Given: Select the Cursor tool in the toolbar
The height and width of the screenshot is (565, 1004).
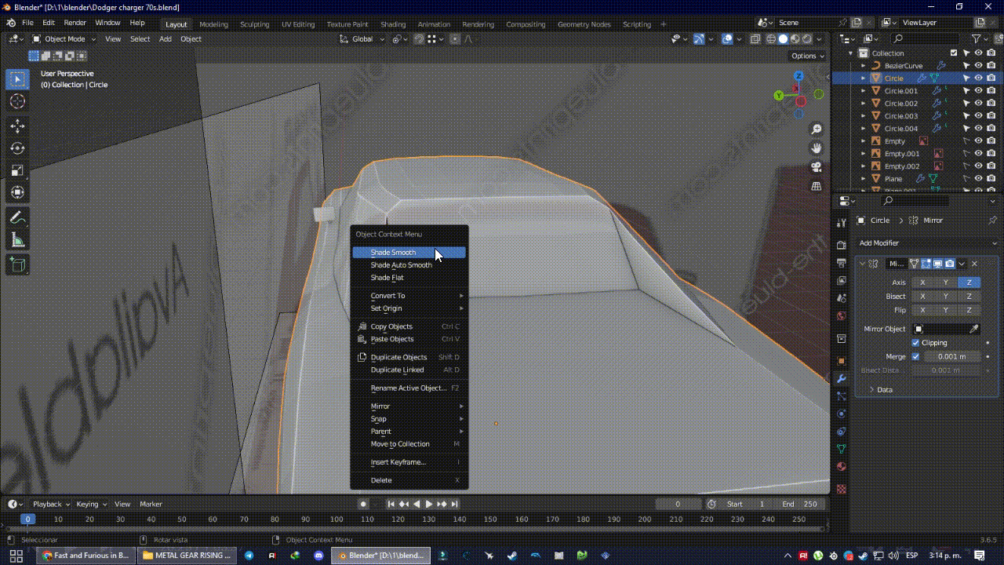Looking at the screenshot, I should click(x=17, y=101).
